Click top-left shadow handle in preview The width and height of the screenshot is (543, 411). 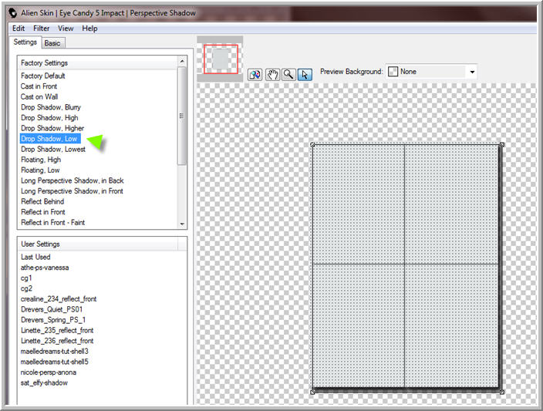coord(312,145)
